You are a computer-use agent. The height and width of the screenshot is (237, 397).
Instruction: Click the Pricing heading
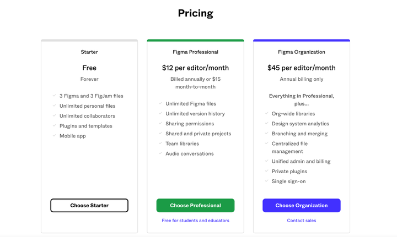tap(195, 13)
